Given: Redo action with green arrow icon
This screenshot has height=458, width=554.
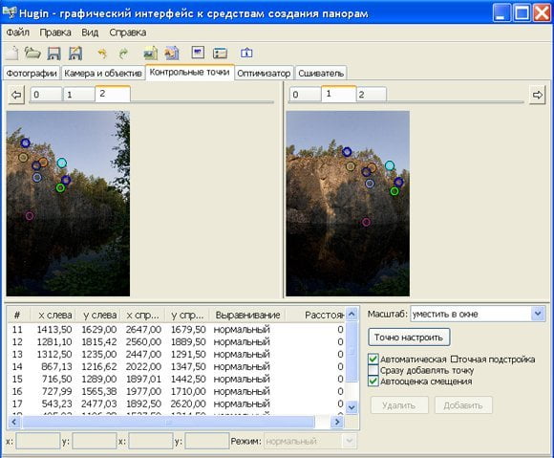Looking at the screenshot, I should coord(123,54).
